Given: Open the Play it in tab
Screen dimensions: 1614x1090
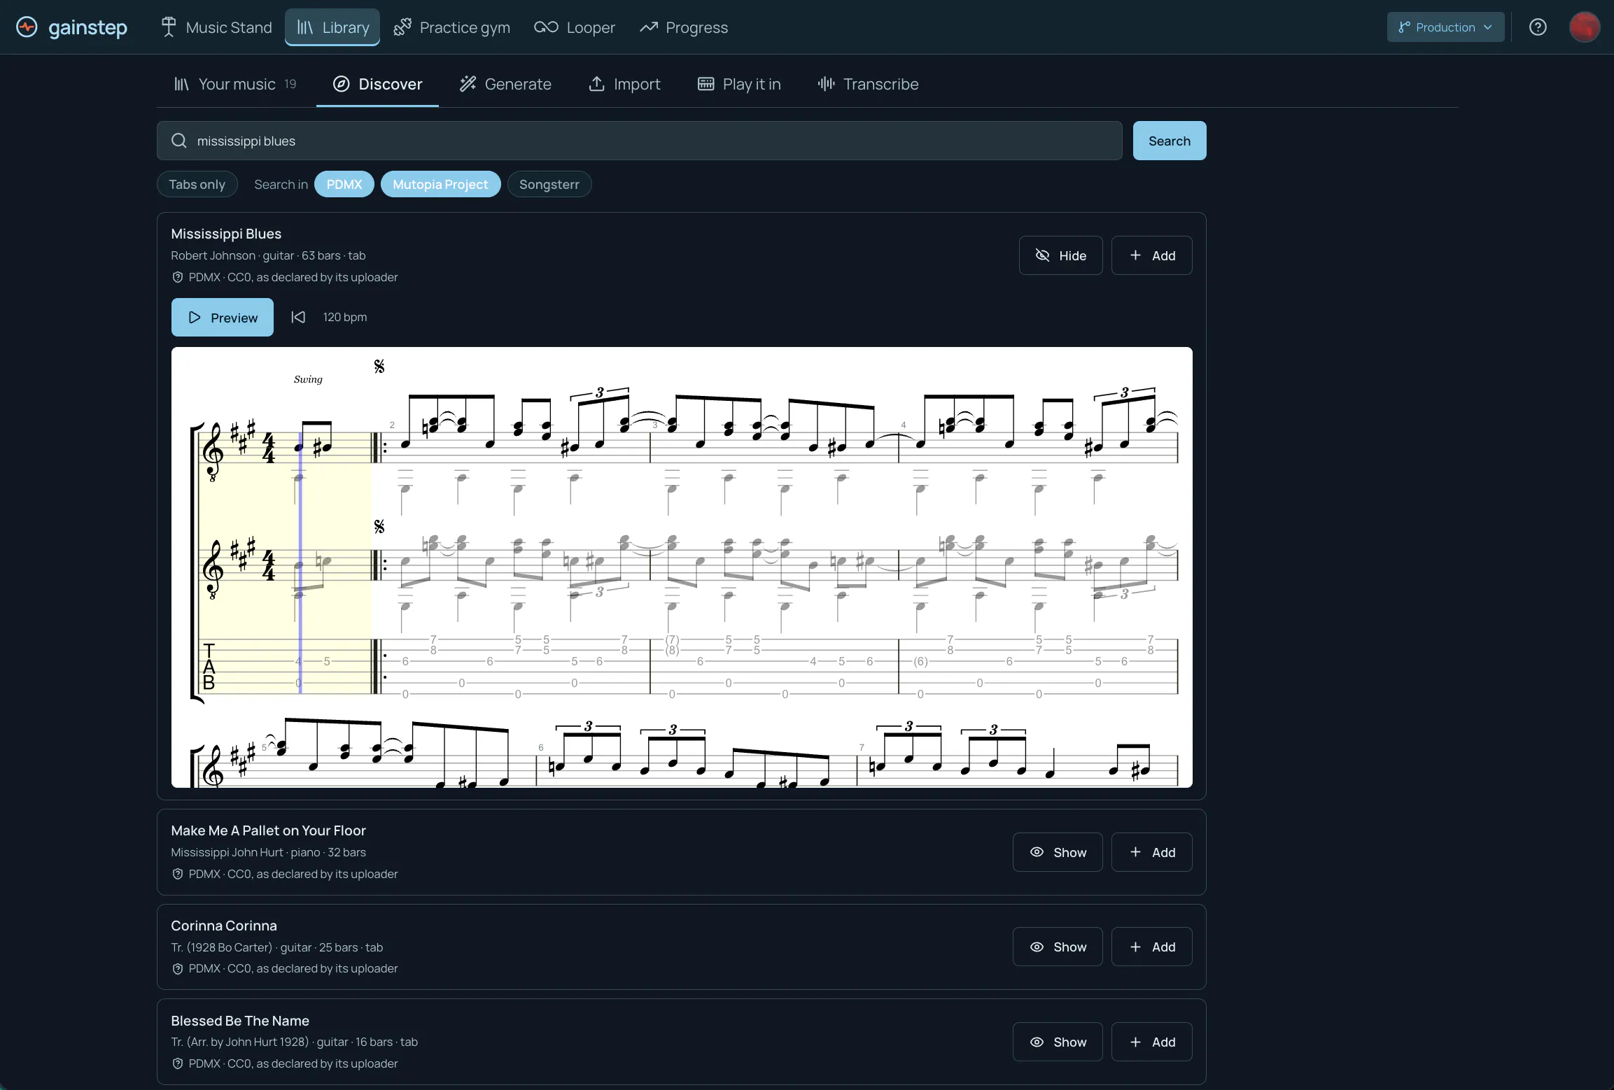Looking at the screenshot, I should coord(739,84).
